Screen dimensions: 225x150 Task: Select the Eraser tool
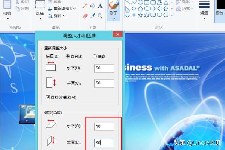coord(85,16)
